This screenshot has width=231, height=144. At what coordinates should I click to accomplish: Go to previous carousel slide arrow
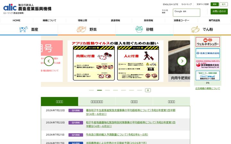49,61
